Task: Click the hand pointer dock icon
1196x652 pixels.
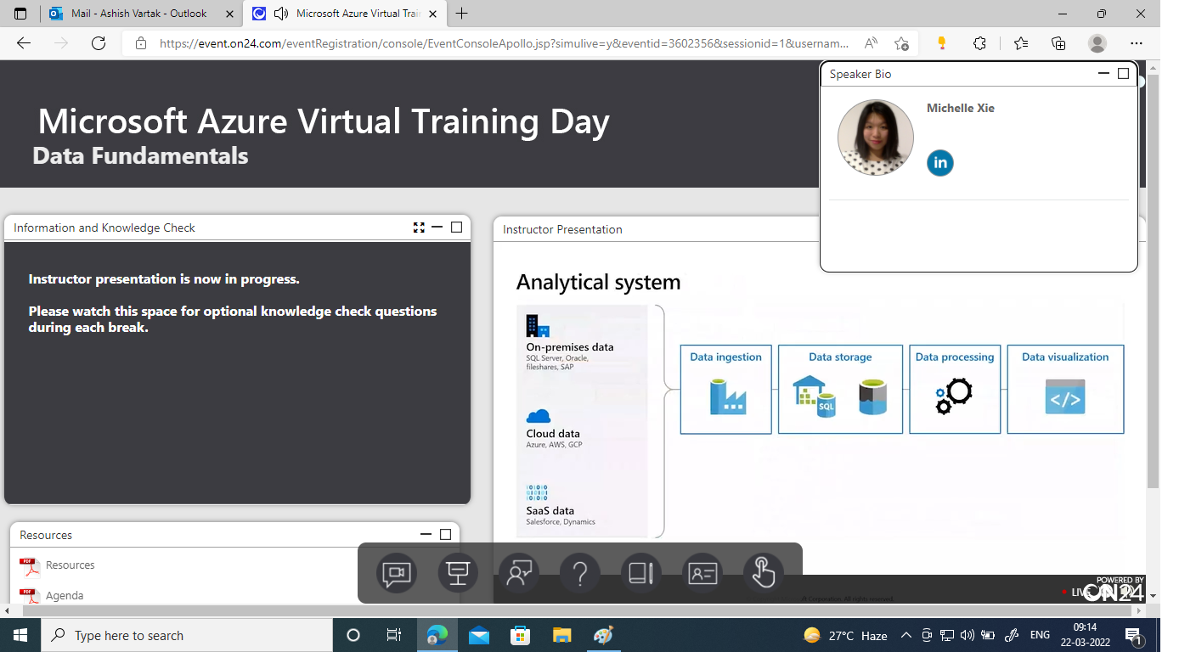Action: pyautogui.click(x=764, y=574)
